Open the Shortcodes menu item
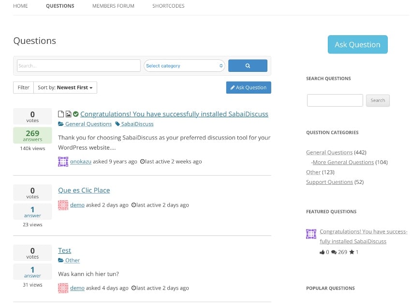Screen dimensions: 411x303 tap(168, 6)
